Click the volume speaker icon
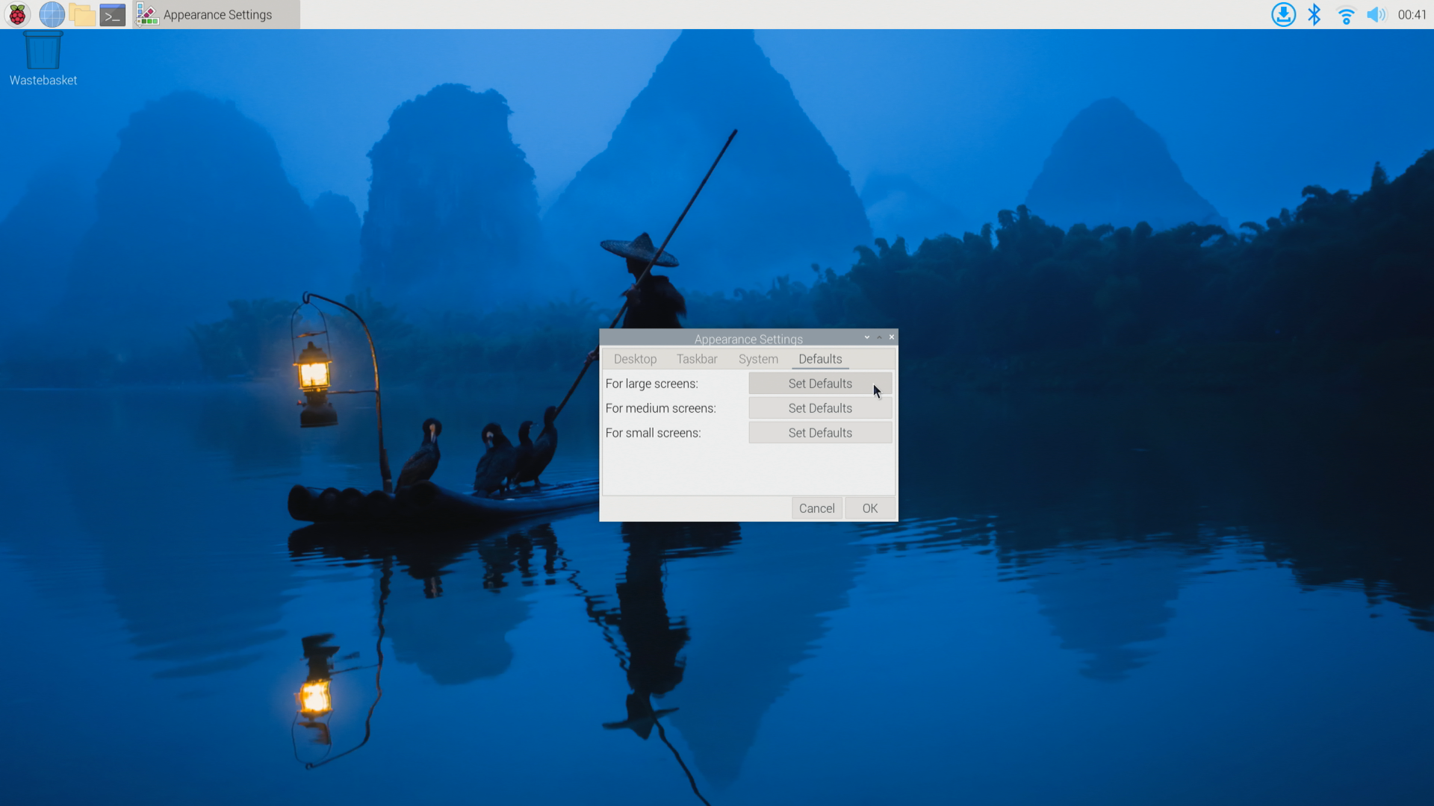Image resolution: width=1434 pixels, height=806 pixels. click(x=1376, y=14)
